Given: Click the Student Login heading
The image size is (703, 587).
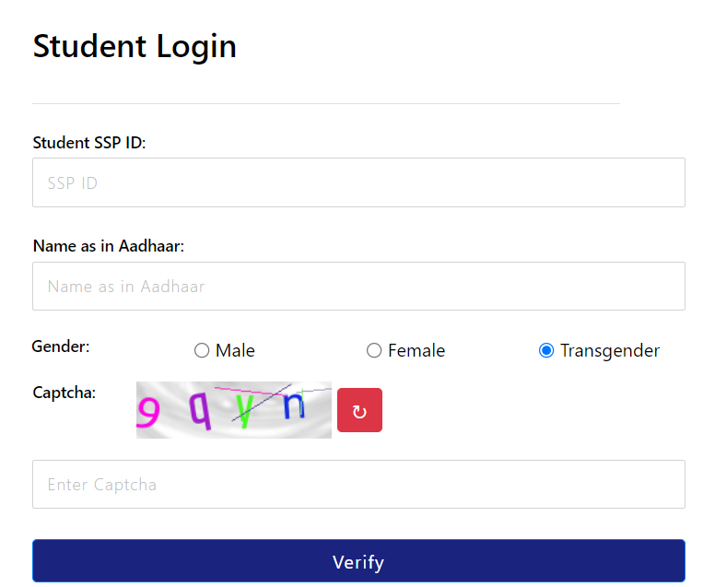Looking at the screenshot, I should (135, 46).
